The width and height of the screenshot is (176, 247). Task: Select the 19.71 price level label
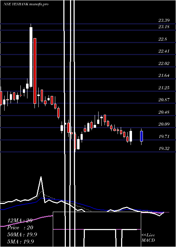(x=164, y=137)
